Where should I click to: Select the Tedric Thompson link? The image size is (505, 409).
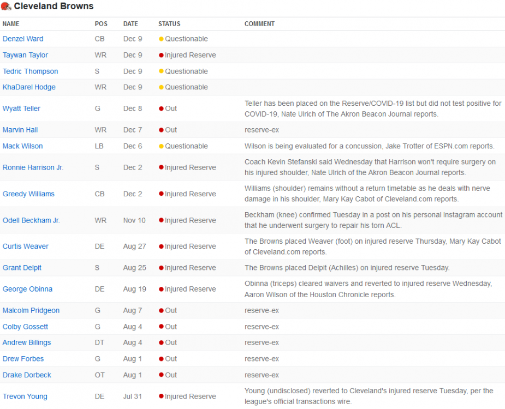tap(30, 71)
